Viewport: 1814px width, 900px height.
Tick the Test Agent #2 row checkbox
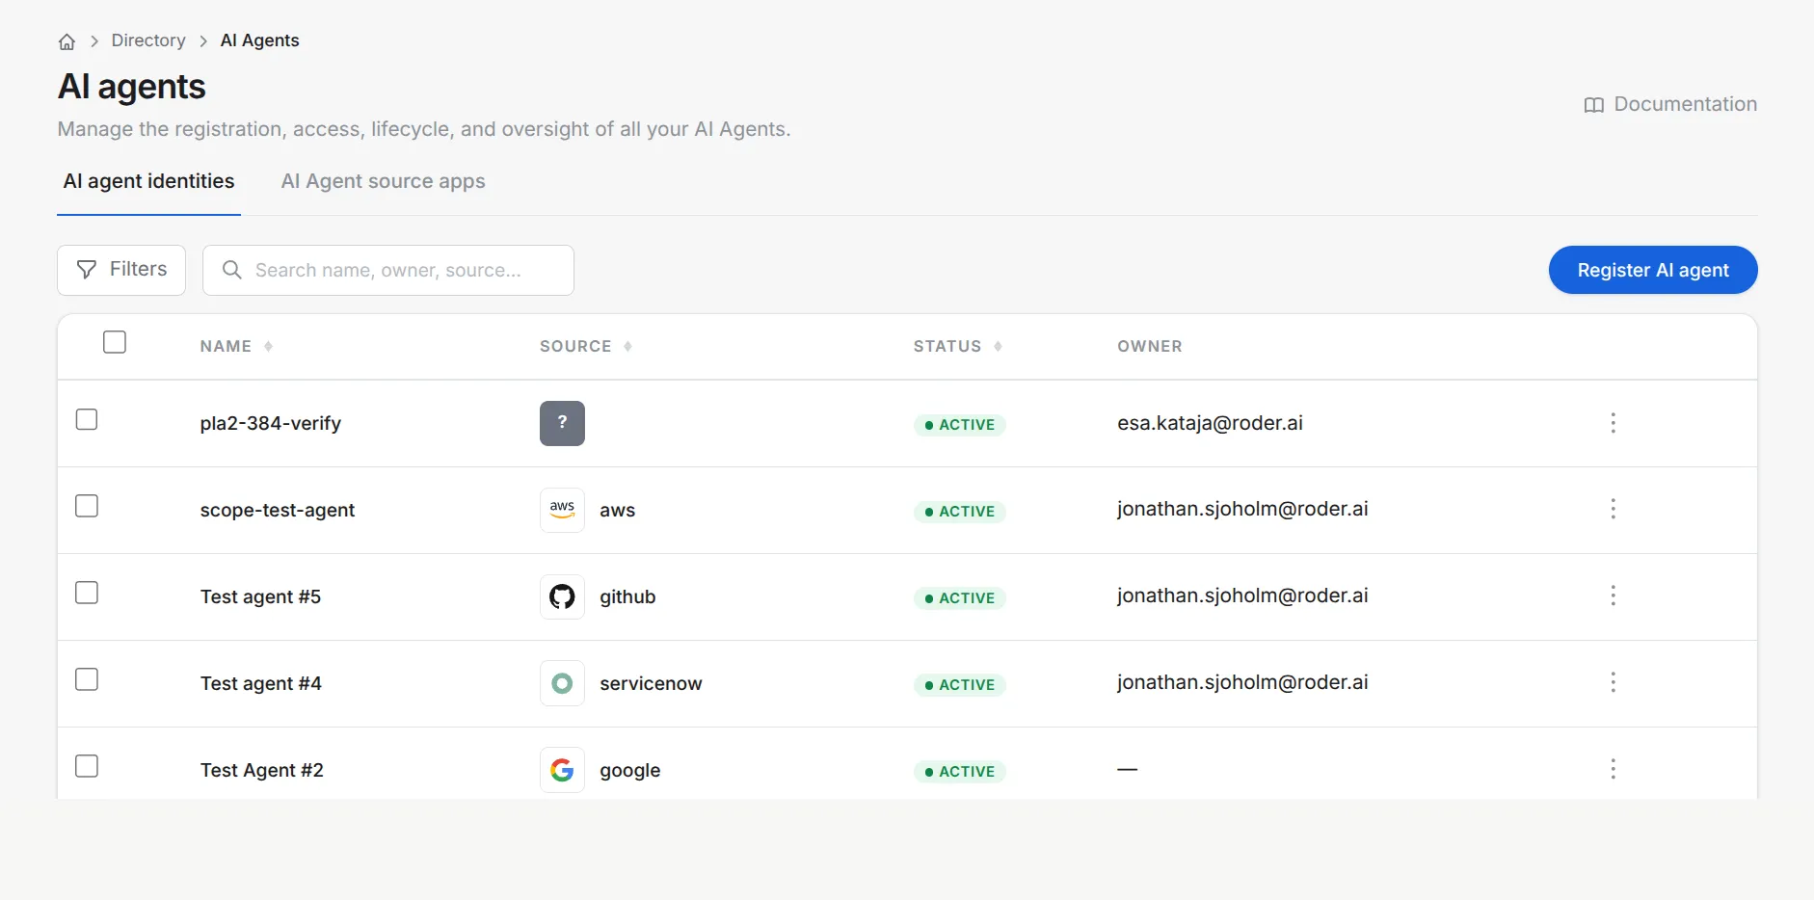pos(87,766)
